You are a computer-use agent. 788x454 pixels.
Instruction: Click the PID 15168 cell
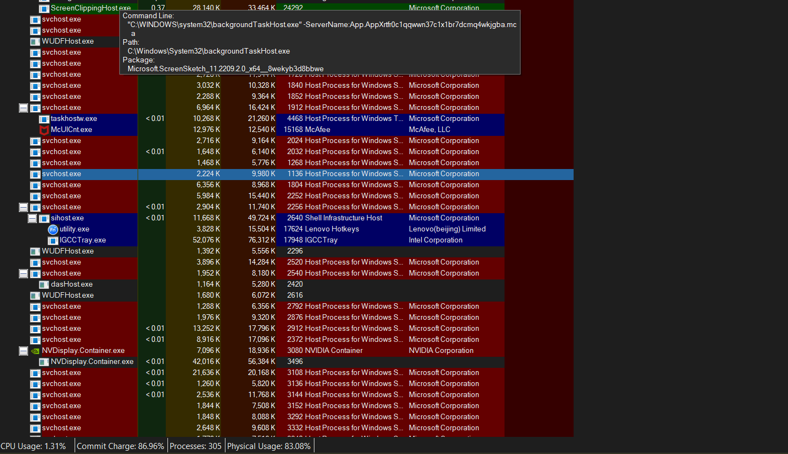[293, 130]
